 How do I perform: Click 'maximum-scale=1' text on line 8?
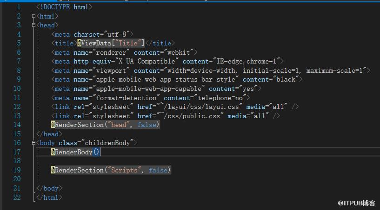pos(334,70)
